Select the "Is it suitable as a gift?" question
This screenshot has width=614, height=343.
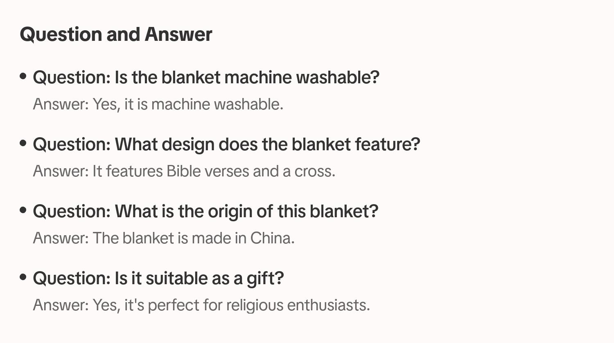[158, 278]
